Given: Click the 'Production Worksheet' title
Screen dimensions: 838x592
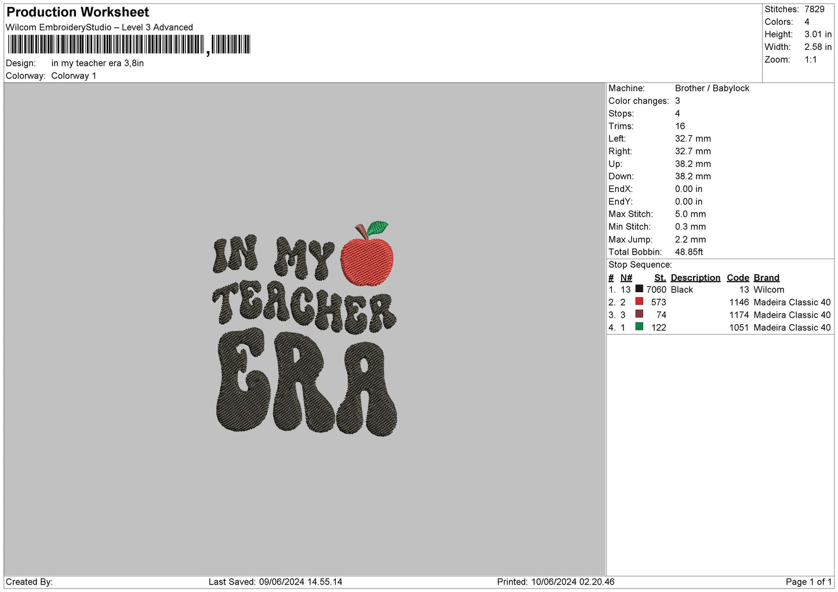Looking at the screenshot, I should point(78,12).
